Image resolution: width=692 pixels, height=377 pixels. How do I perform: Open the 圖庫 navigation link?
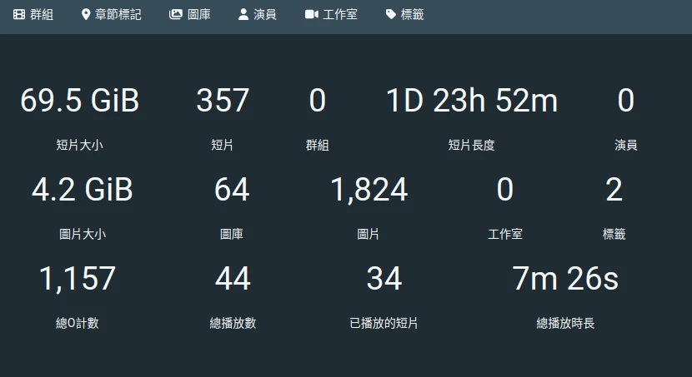point(190,14)
